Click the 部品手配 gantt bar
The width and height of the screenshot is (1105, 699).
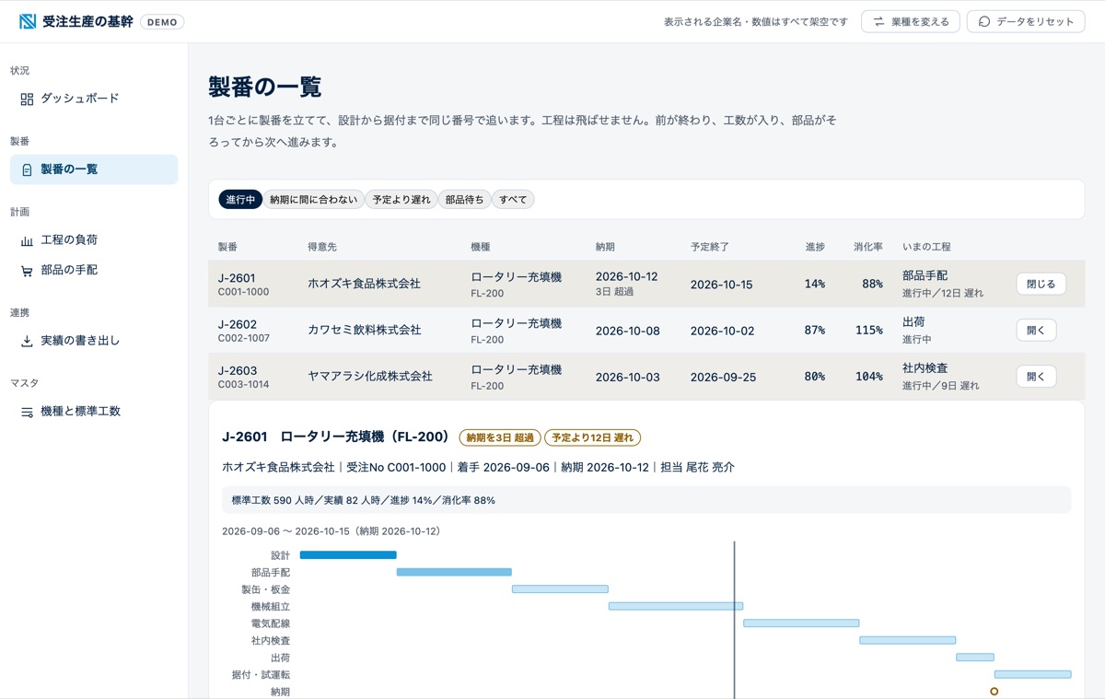point(454,572)
